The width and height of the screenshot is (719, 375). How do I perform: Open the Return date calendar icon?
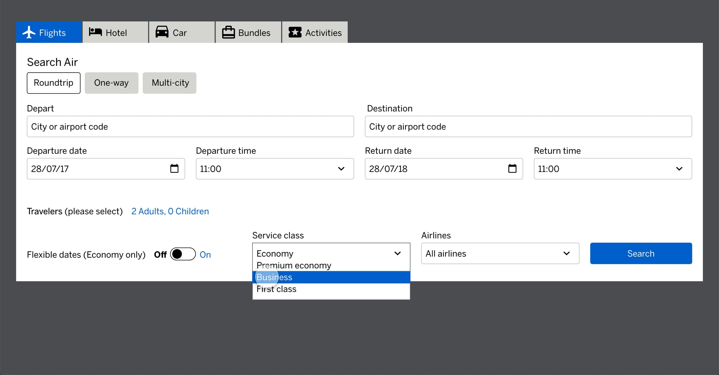click(x=512, y=169)
